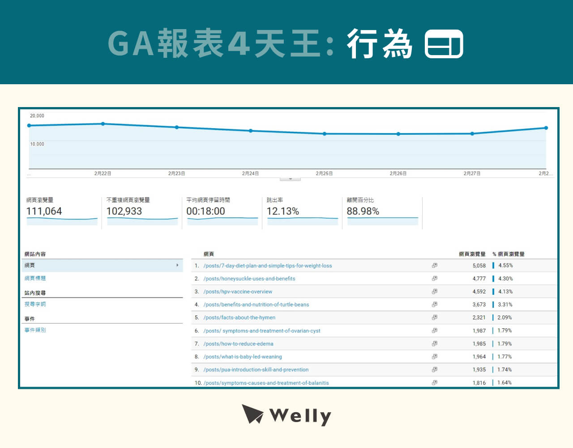Open pua-introduction-skill-and-prevention via its icon

pos(434,370)
